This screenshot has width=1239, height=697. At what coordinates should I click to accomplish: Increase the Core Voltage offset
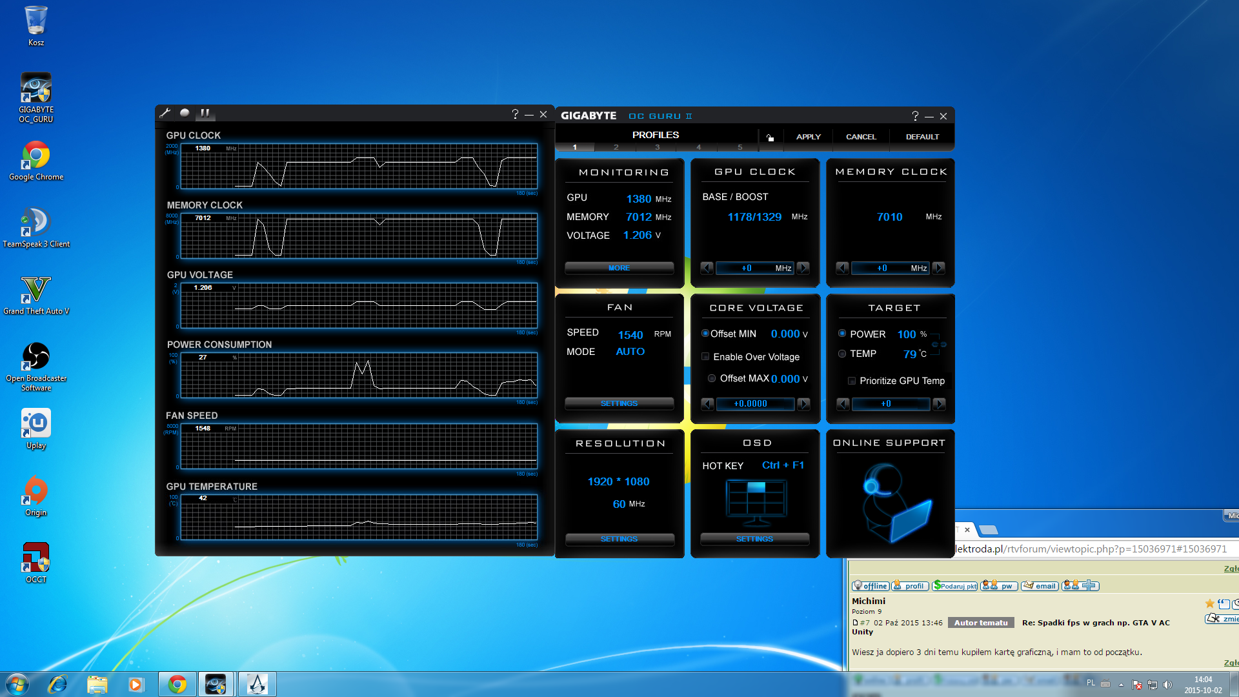804,404
